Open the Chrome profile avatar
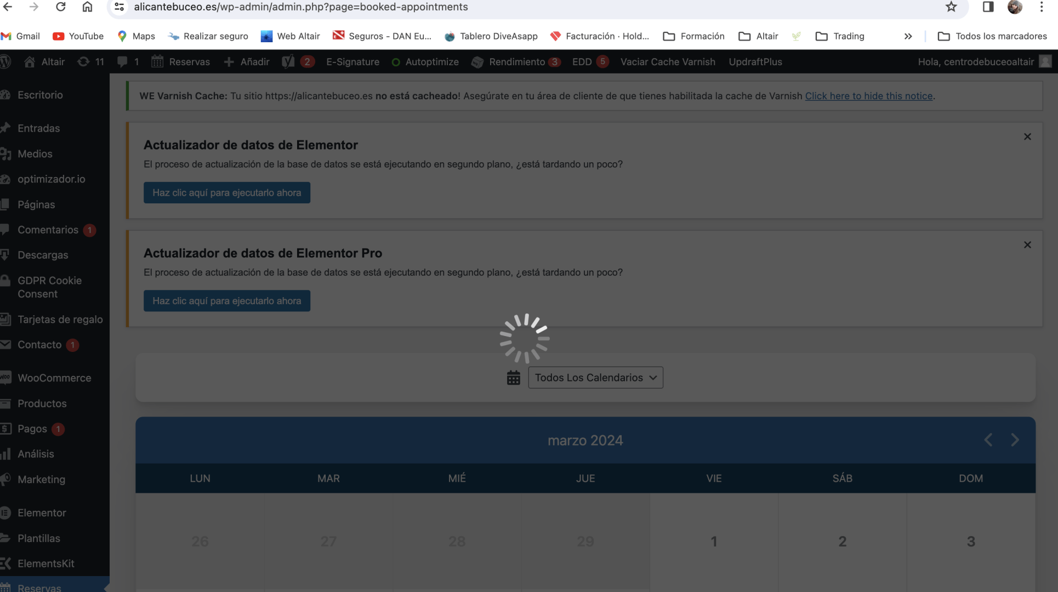The width and height of the screenshot is (1058, 592). point(1015,7)
